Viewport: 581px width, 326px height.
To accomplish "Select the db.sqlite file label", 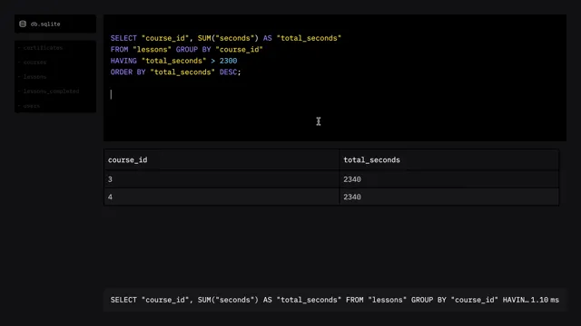I will coord(45,24).
